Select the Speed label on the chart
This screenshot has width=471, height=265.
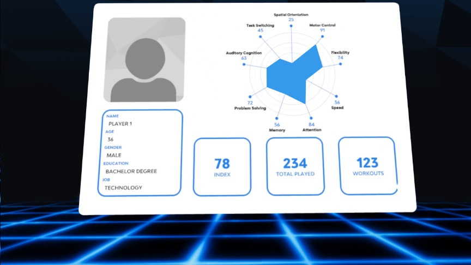pyautogui.click(x=337, y=108)
